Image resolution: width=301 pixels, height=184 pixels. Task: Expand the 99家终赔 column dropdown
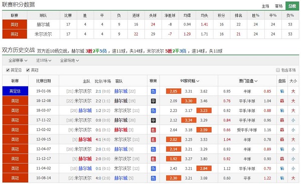[x=190, y=81]
